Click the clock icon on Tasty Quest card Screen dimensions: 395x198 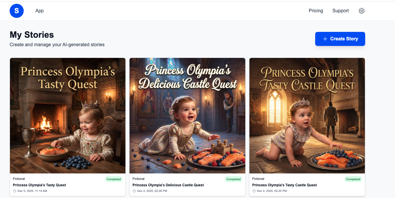14,191
